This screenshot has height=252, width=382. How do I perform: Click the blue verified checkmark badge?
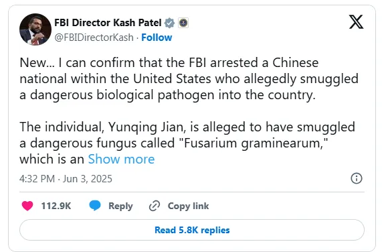[x=169, y=23]
